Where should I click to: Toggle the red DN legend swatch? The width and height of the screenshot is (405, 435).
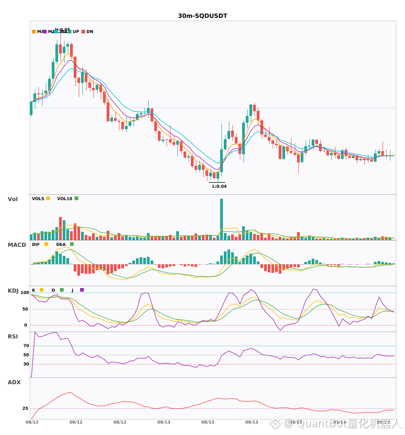(83, 32)
